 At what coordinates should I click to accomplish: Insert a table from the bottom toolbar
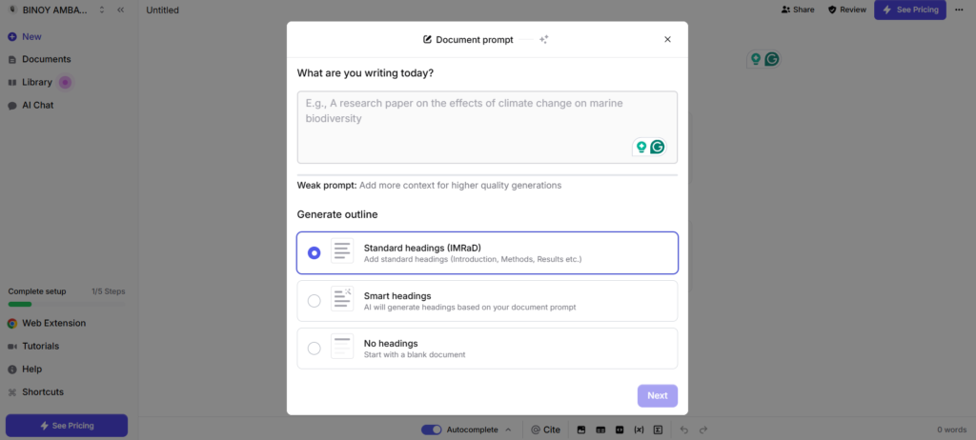[600, 430]
